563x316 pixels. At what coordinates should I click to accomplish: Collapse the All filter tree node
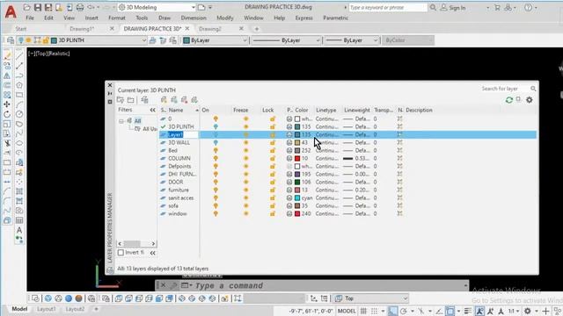pos(121,121)
